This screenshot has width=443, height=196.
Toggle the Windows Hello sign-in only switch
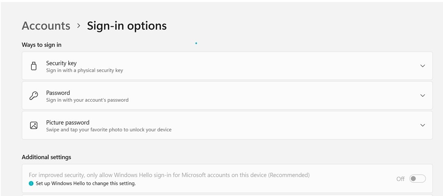coord(417,179)
